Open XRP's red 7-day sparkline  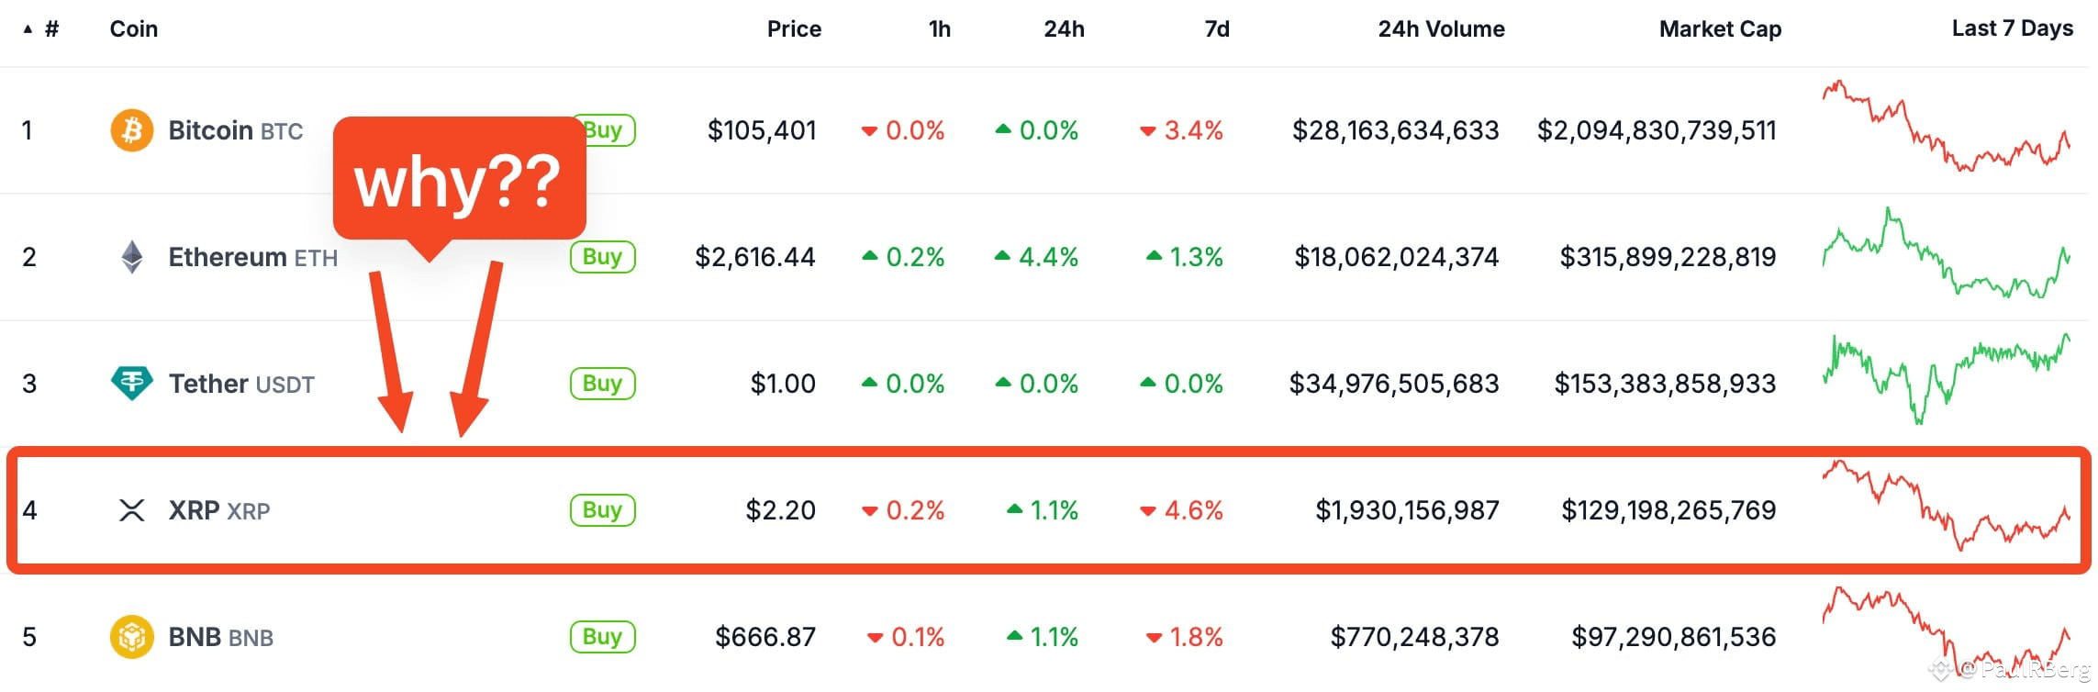pos(1946,506)
